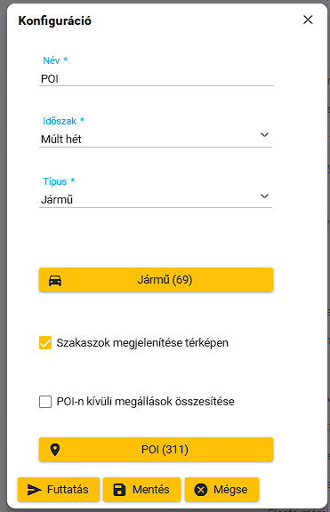
Task: Click the map pin icon on the POI button
Action: [x=55, y=450]
